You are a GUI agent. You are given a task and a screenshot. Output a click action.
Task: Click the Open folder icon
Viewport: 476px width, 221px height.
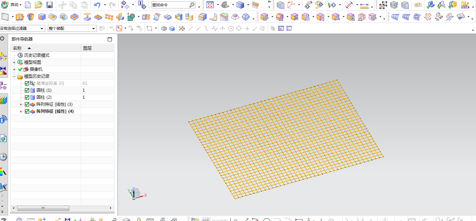(x=39, y=5)
